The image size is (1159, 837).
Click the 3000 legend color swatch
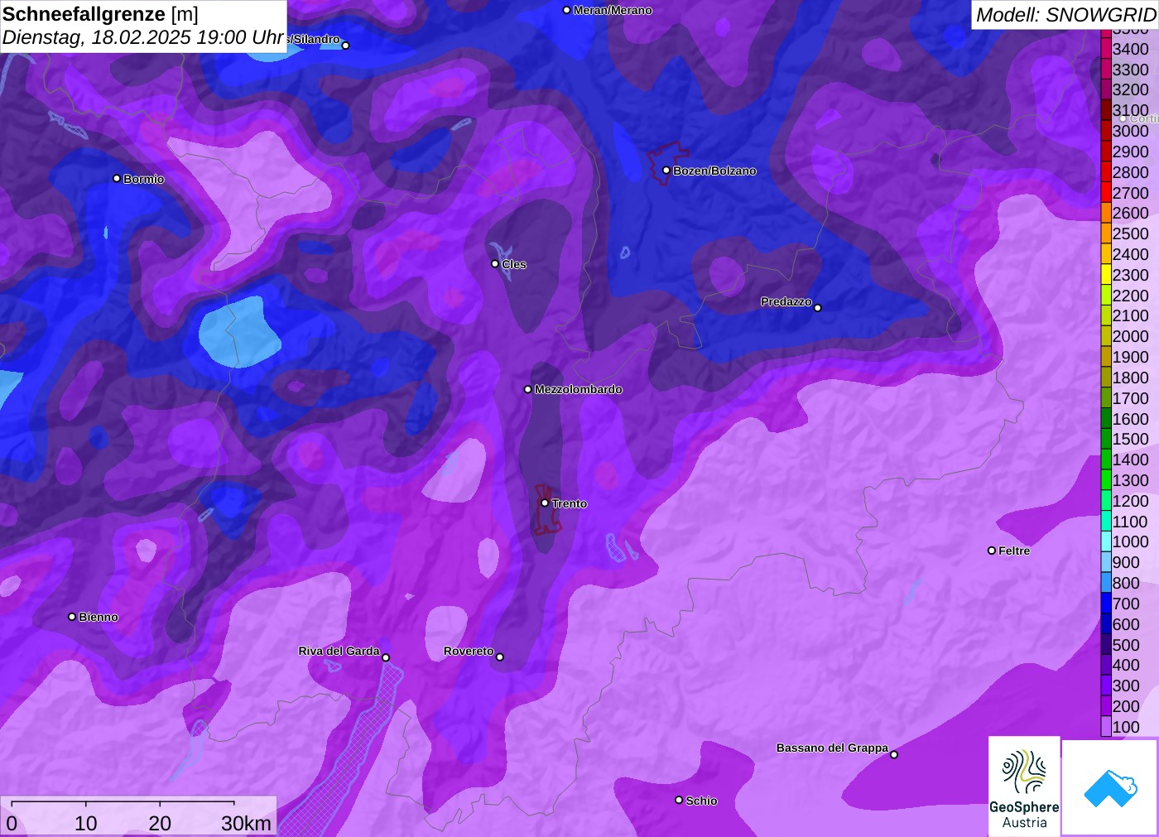pos(1106,131)
